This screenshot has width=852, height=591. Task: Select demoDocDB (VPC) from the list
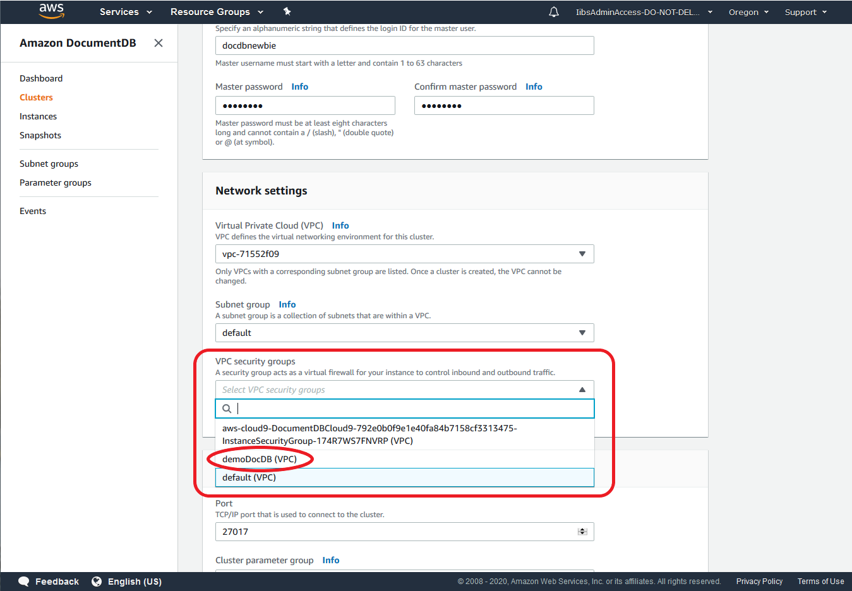click(260, 459)
